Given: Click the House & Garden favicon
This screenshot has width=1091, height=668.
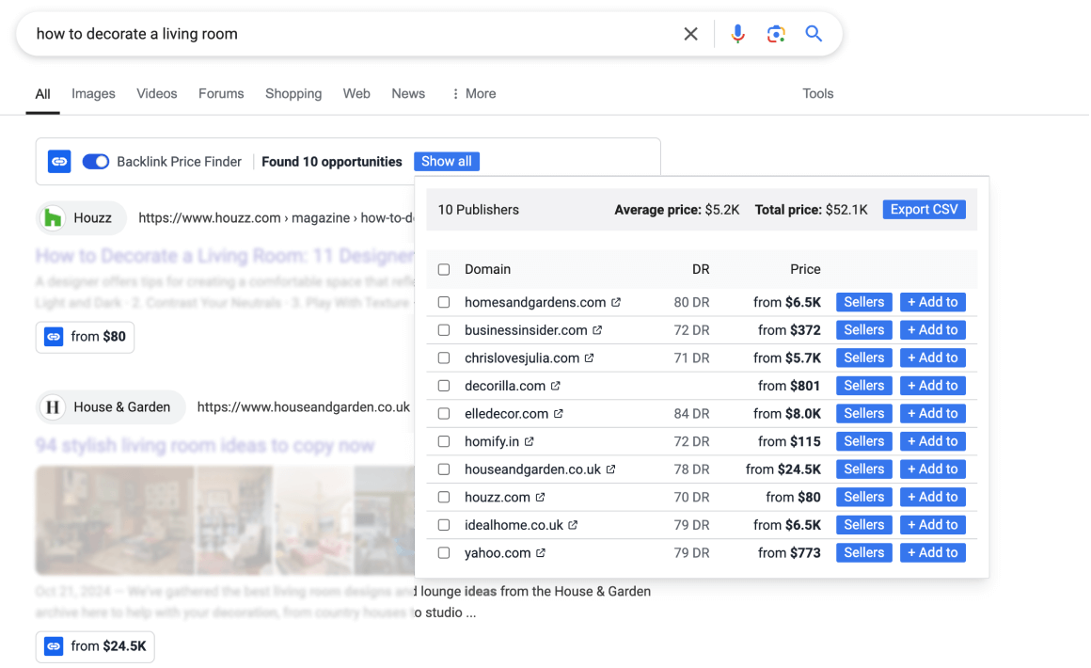Looking at the screenshot, I should click(x=53, y=407).
